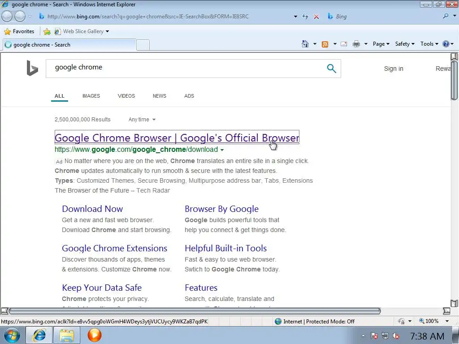Open Any time filter dropdown
Image resolution: width=459 pixels, height=344 pixels.
coord(142,119)
